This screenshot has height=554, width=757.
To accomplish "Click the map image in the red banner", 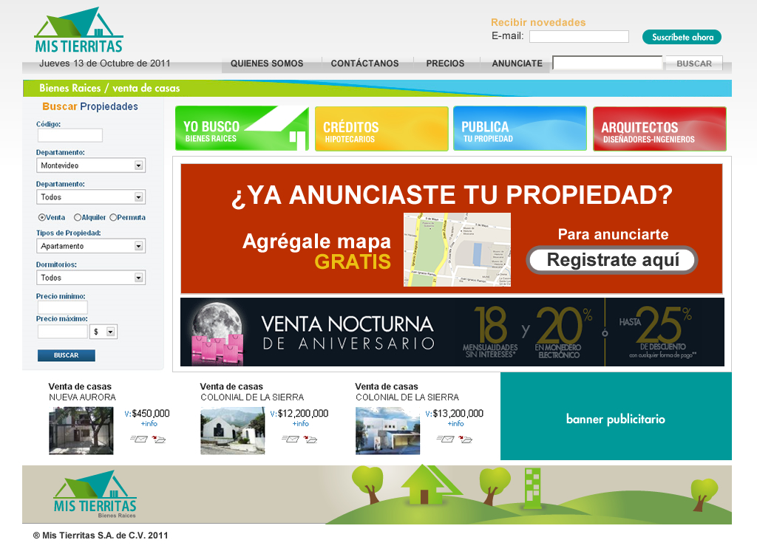I will (x=457, y=250).
